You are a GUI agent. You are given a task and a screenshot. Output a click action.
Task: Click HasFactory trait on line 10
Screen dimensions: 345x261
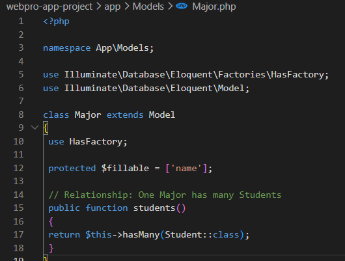coord(96,141)
